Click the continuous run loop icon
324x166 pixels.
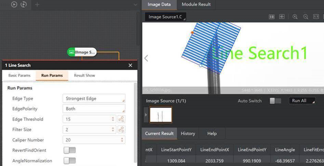[24, 4]
